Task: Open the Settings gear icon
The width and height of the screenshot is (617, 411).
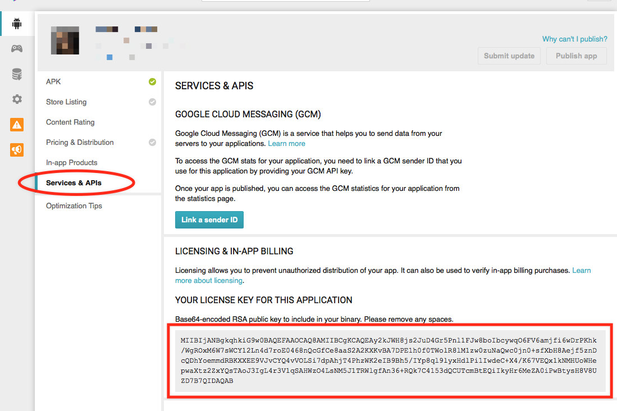Action: [x=17, y=99]
